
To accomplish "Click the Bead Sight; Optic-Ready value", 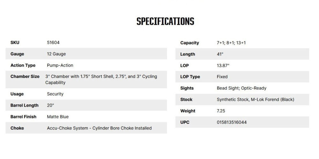I will (241, 88).
